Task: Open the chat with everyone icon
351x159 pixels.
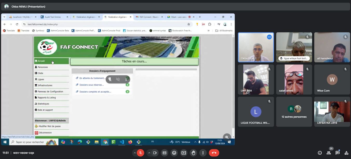Action: coord(337,153)
